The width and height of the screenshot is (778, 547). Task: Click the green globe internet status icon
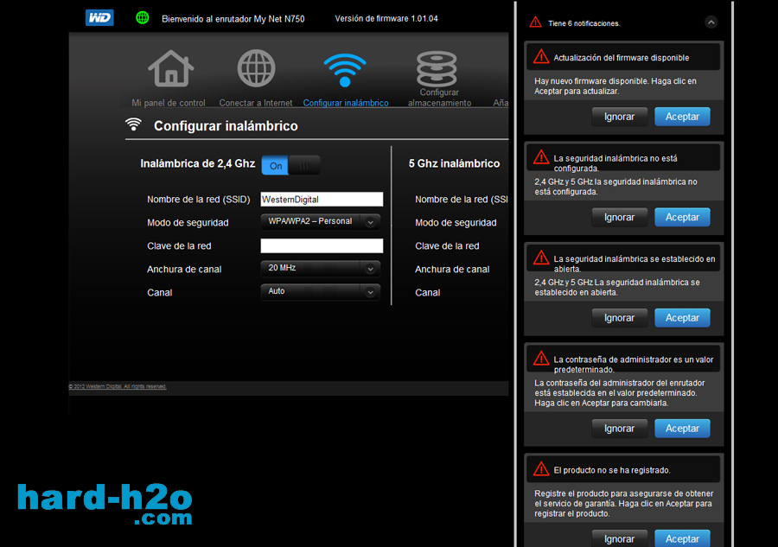click(143, 18)
